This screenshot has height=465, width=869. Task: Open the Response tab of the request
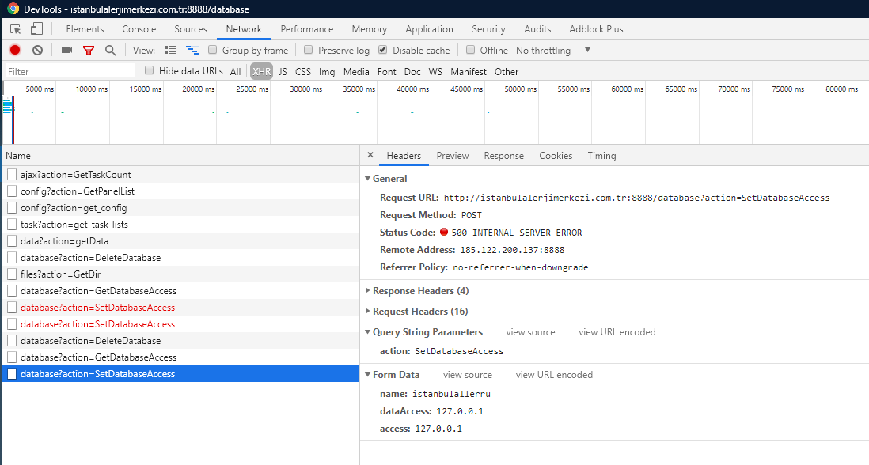[503, 156]
